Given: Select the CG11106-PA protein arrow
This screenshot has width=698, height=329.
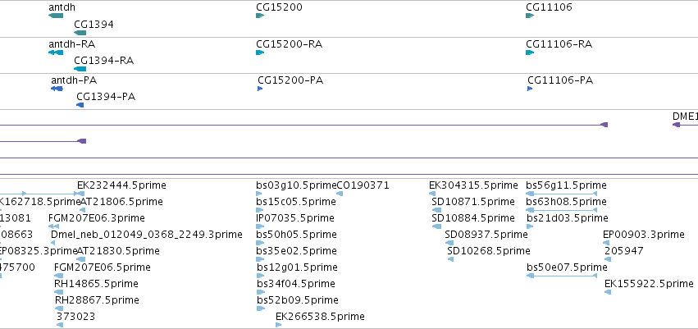Looking at the screenshot, I should pyautogui.click(x=530, y=89).
